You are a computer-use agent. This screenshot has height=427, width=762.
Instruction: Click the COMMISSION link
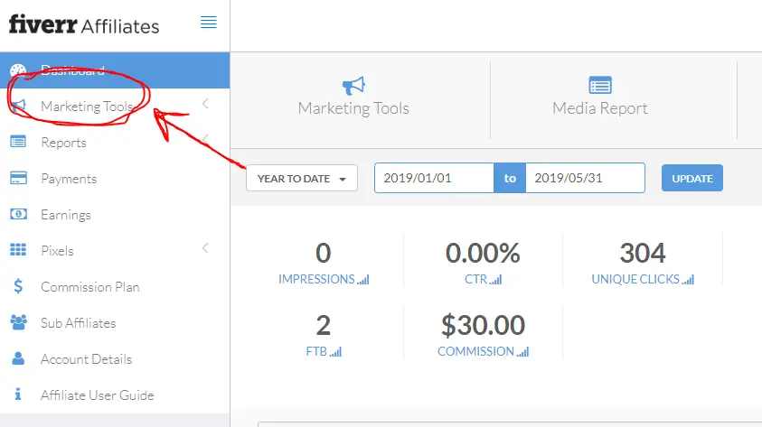tap(475, 351)
